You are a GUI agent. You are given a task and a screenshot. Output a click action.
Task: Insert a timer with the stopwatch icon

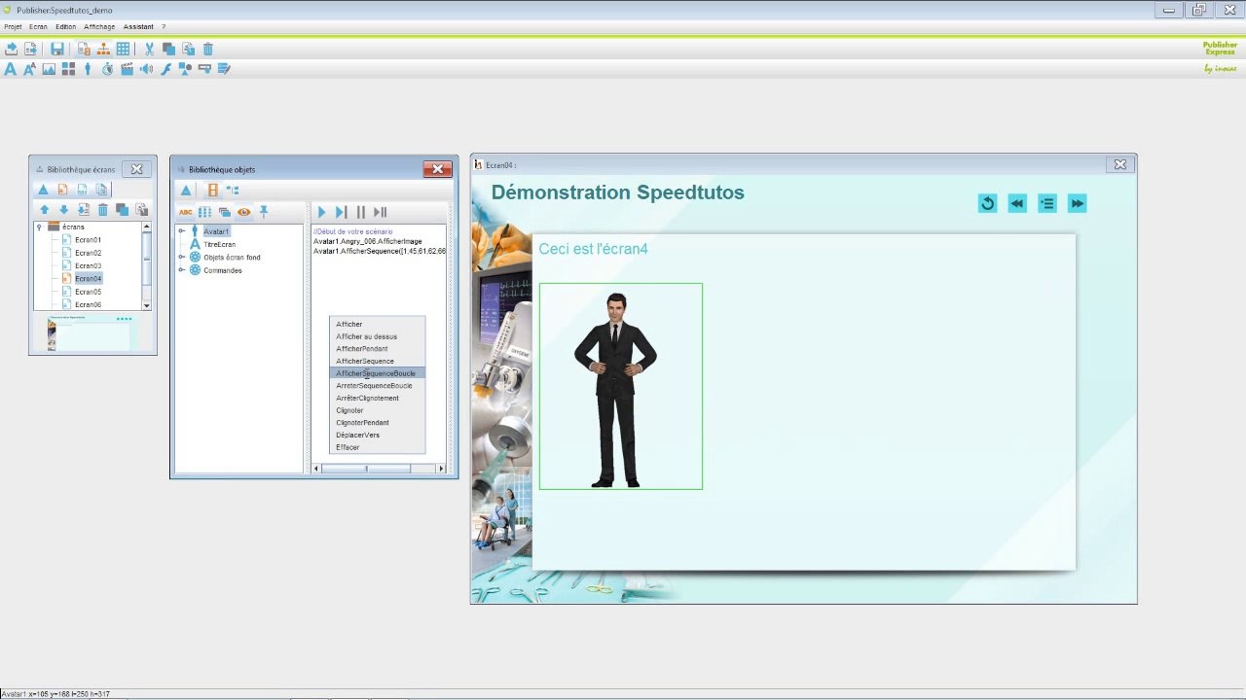(107, 69)
